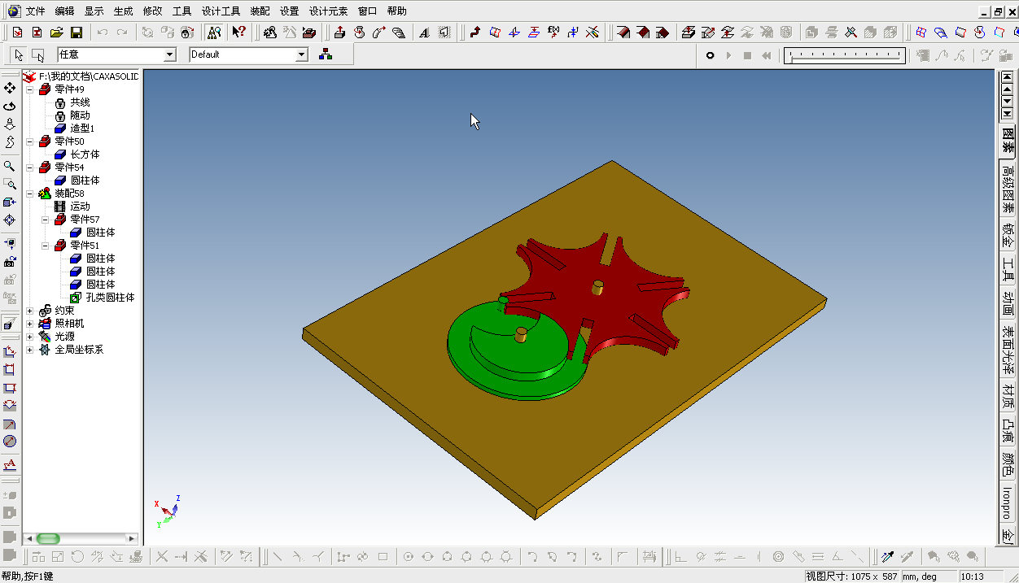Click the animation stop button

(x=747, y=55)
